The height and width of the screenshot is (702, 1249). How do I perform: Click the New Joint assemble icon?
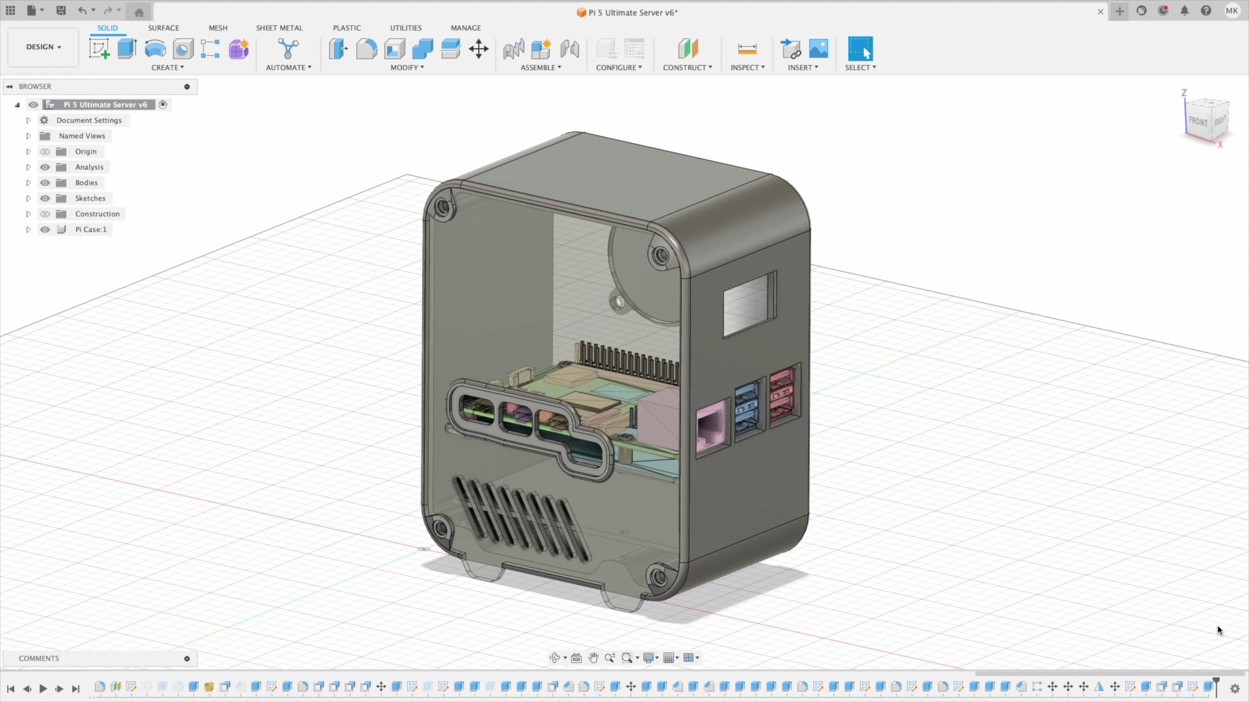(513, 49)
